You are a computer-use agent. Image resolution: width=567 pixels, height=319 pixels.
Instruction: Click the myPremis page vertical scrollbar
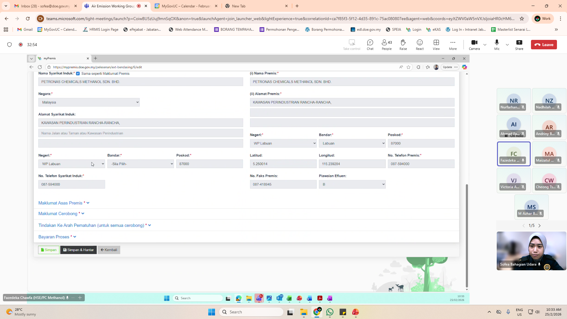(x=467, y=235)
